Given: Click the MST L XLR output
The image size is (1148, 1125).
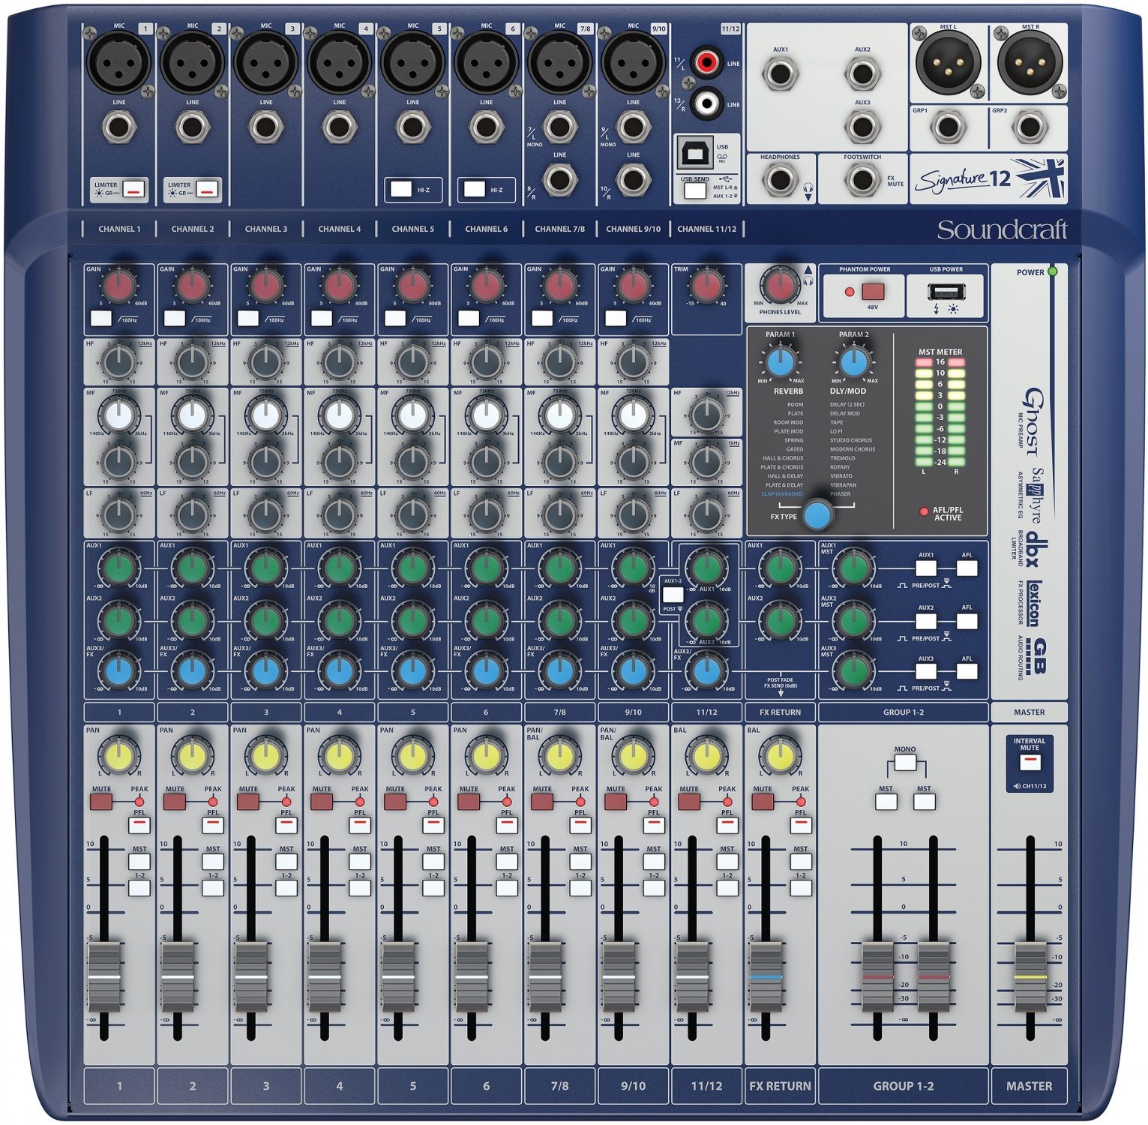Looking at the screenshot, I should coord(949,63).
